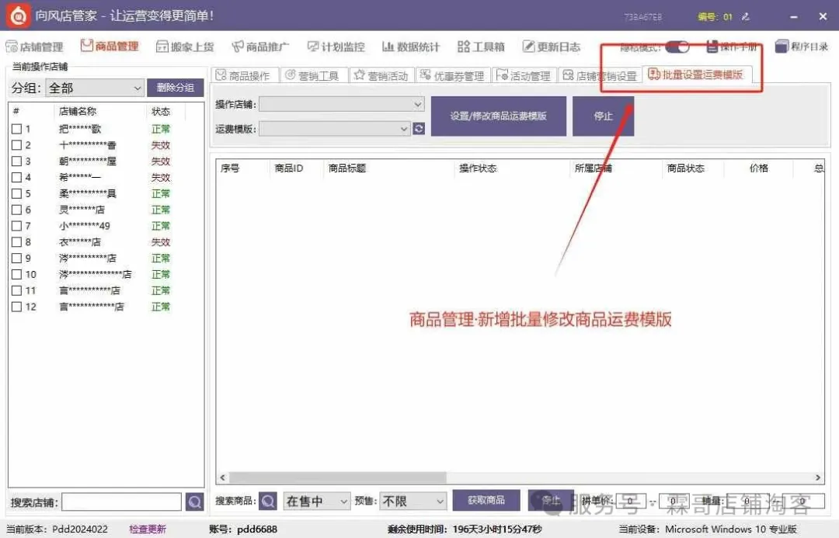839x538 pixels.
Task: Click the store search magnifier icon
Action: pyautogui.click(x=194, y=502)
